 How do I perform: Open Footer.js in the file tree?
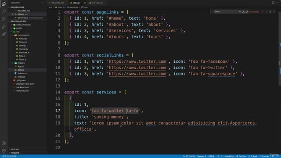(x=23, y=42)
